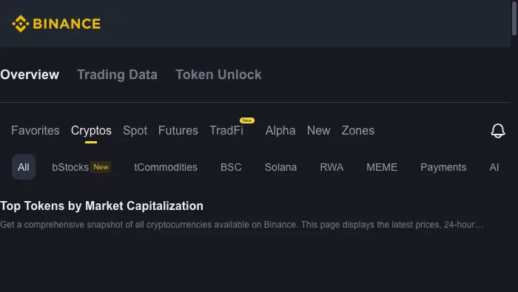The height and width of the screenshot is (292, 518).
Task: Filter tokens by Solana
Action: [280, 167]
